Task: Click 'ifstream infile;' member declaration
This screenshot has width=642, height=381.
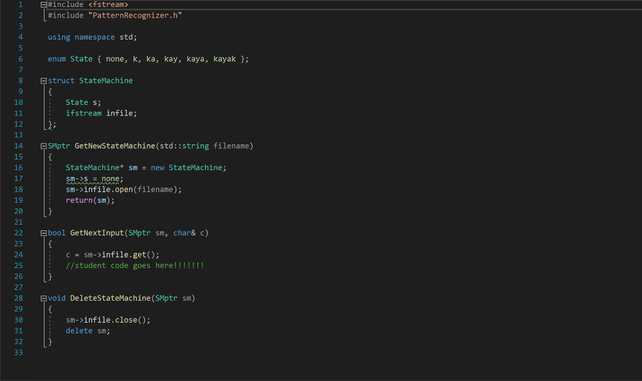Action: pos(101,113)
